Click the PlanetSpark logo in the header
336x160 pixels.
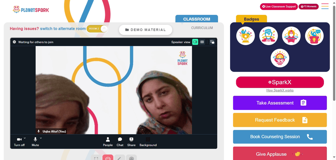pos(31,9)
